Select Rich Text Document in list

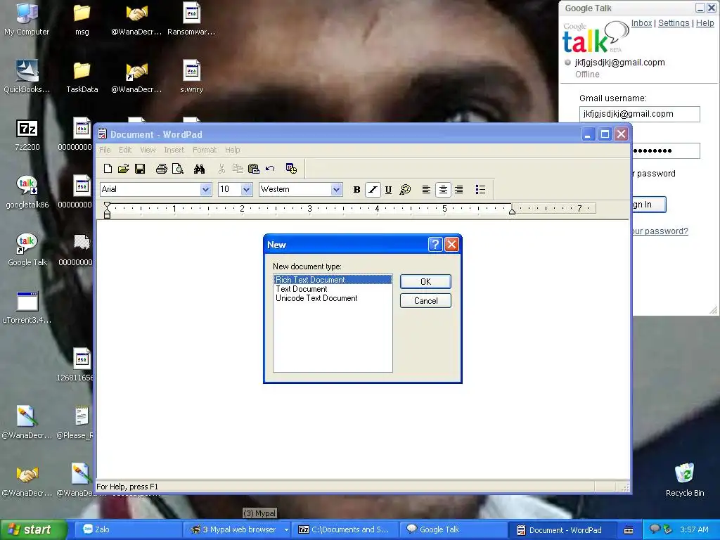pyautogui.click(x=333, y=280)
